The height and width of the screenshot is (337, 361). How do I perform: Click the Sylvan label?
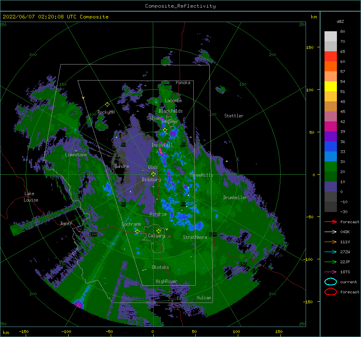pyautogui.click(x=154, y=118)
